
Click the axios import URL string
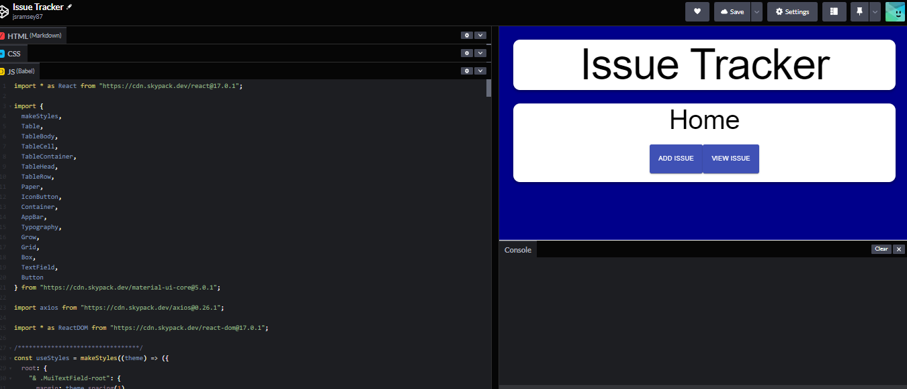[152, 308]
